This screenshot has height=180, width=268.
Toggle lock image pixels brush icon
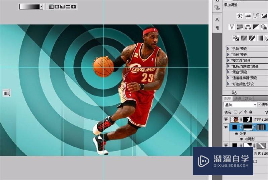pyautogui.click(x=241, y=112)
